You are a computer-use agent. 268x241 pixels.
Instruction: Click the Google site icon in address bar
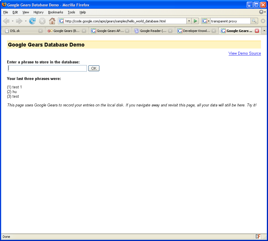pos(62,21)
